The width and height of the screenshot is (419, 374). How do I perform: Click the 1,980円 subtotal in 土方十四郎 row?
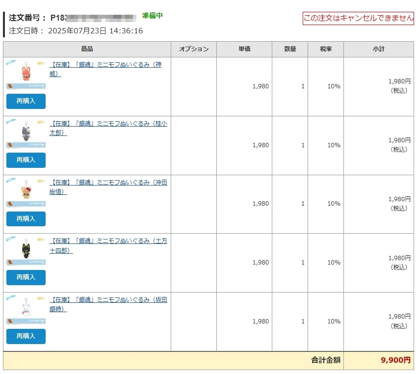click(x=399, y=258)
